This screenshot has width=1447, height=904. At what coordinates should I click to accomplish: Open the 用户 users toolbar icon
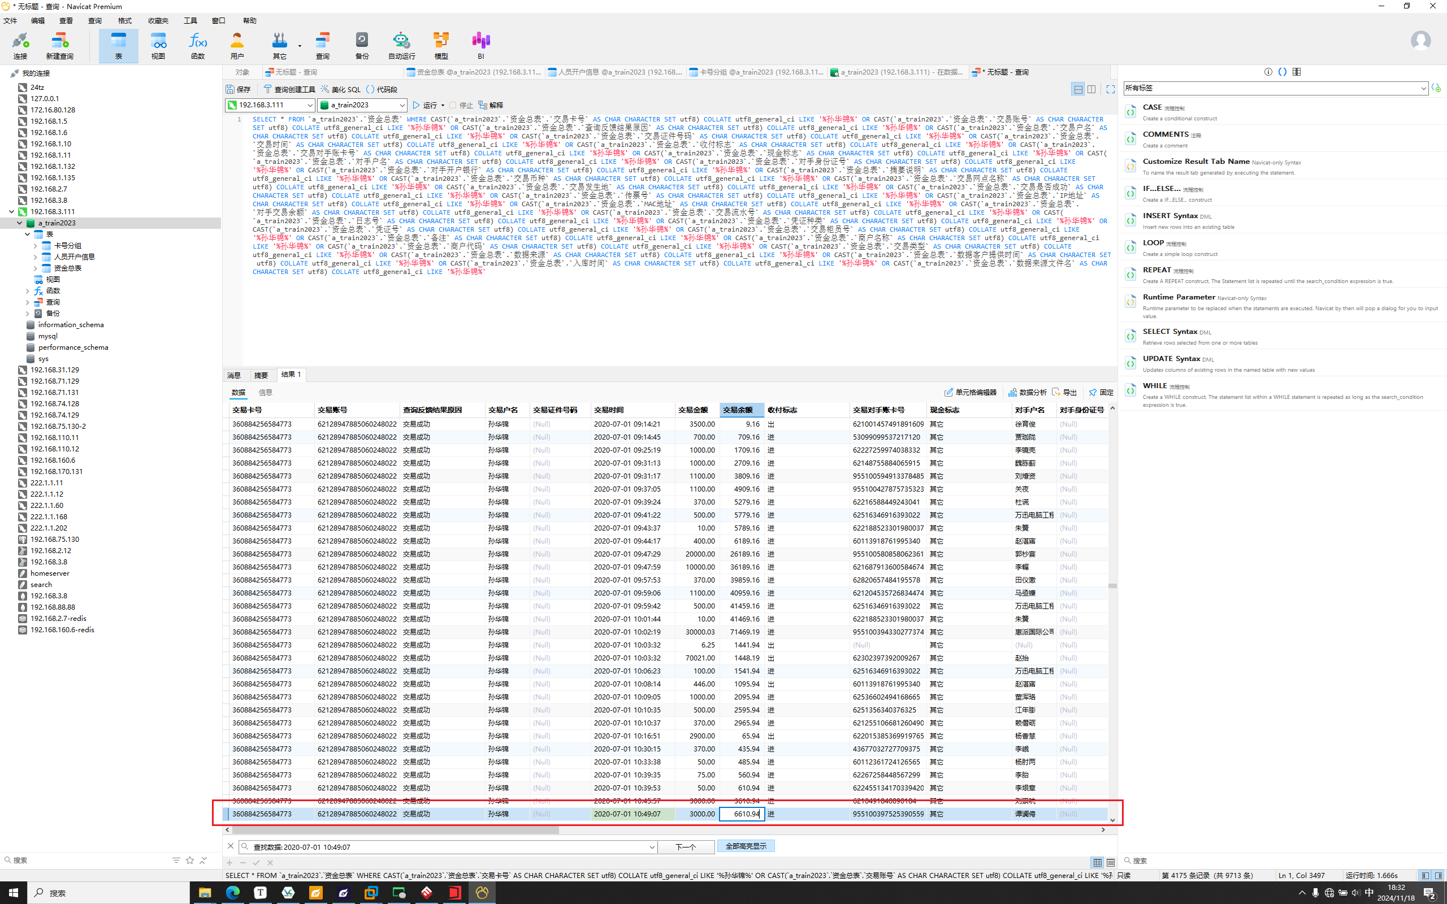237,46
